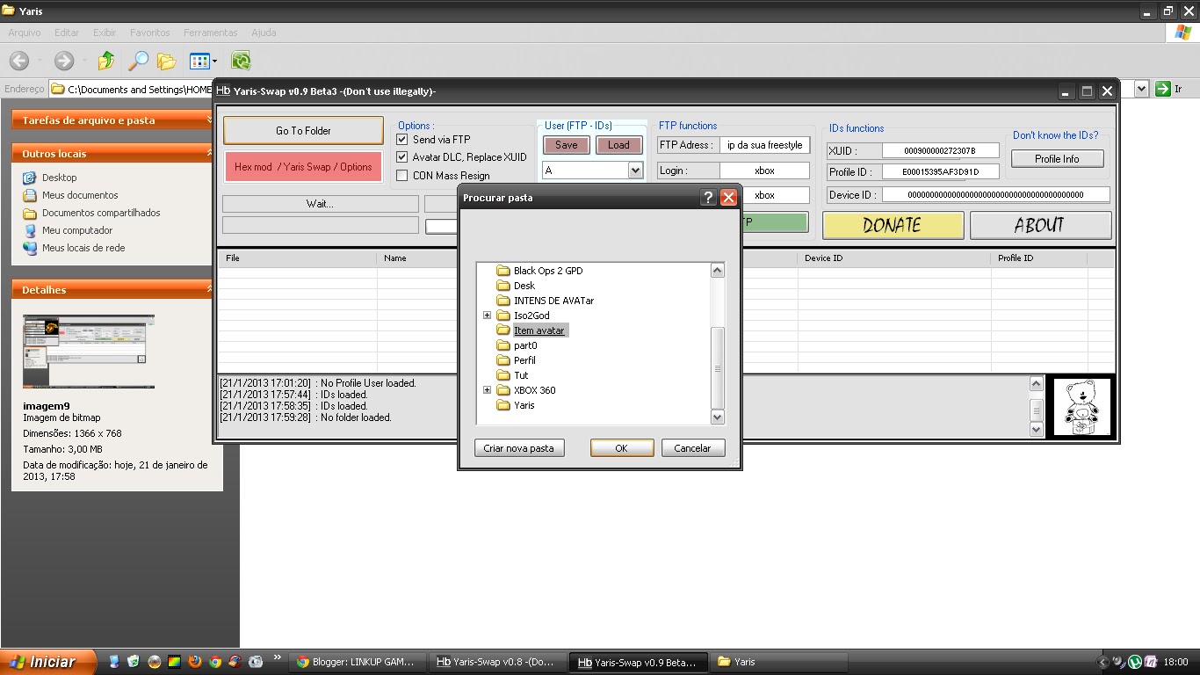The image size is (1200, 675).
Task: Click the recycle bin quick launch icon
Action: (x=134, y=662)
